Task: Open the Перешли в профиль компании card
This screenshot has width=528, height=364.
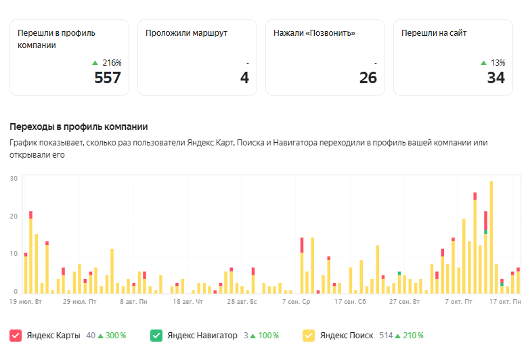Action: [x=69, y=58]
